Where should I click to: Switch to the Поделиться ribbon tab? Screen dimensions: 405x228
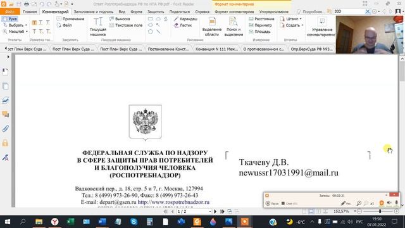tap(180, 11)
